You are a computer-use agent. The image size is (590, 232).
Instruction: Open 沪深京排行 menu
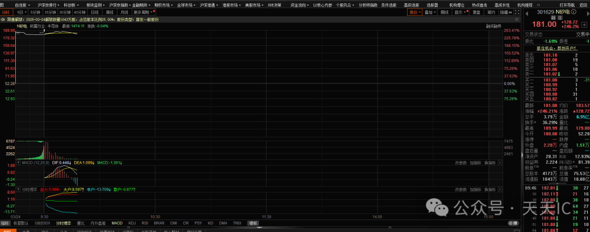pyautogui.click(x=48, y=5)
